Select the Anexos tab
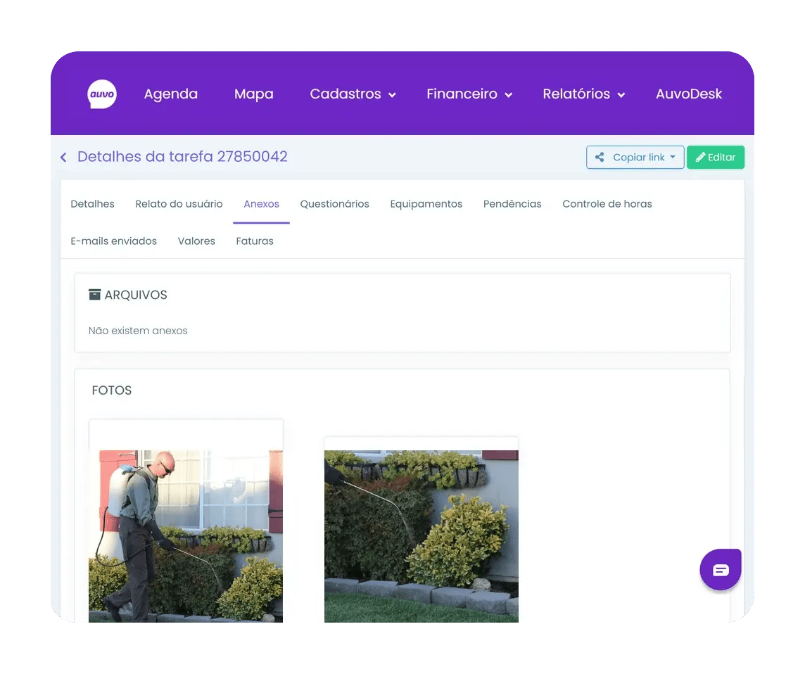Viewport: 805px width, 674px height. coord(261,204)
